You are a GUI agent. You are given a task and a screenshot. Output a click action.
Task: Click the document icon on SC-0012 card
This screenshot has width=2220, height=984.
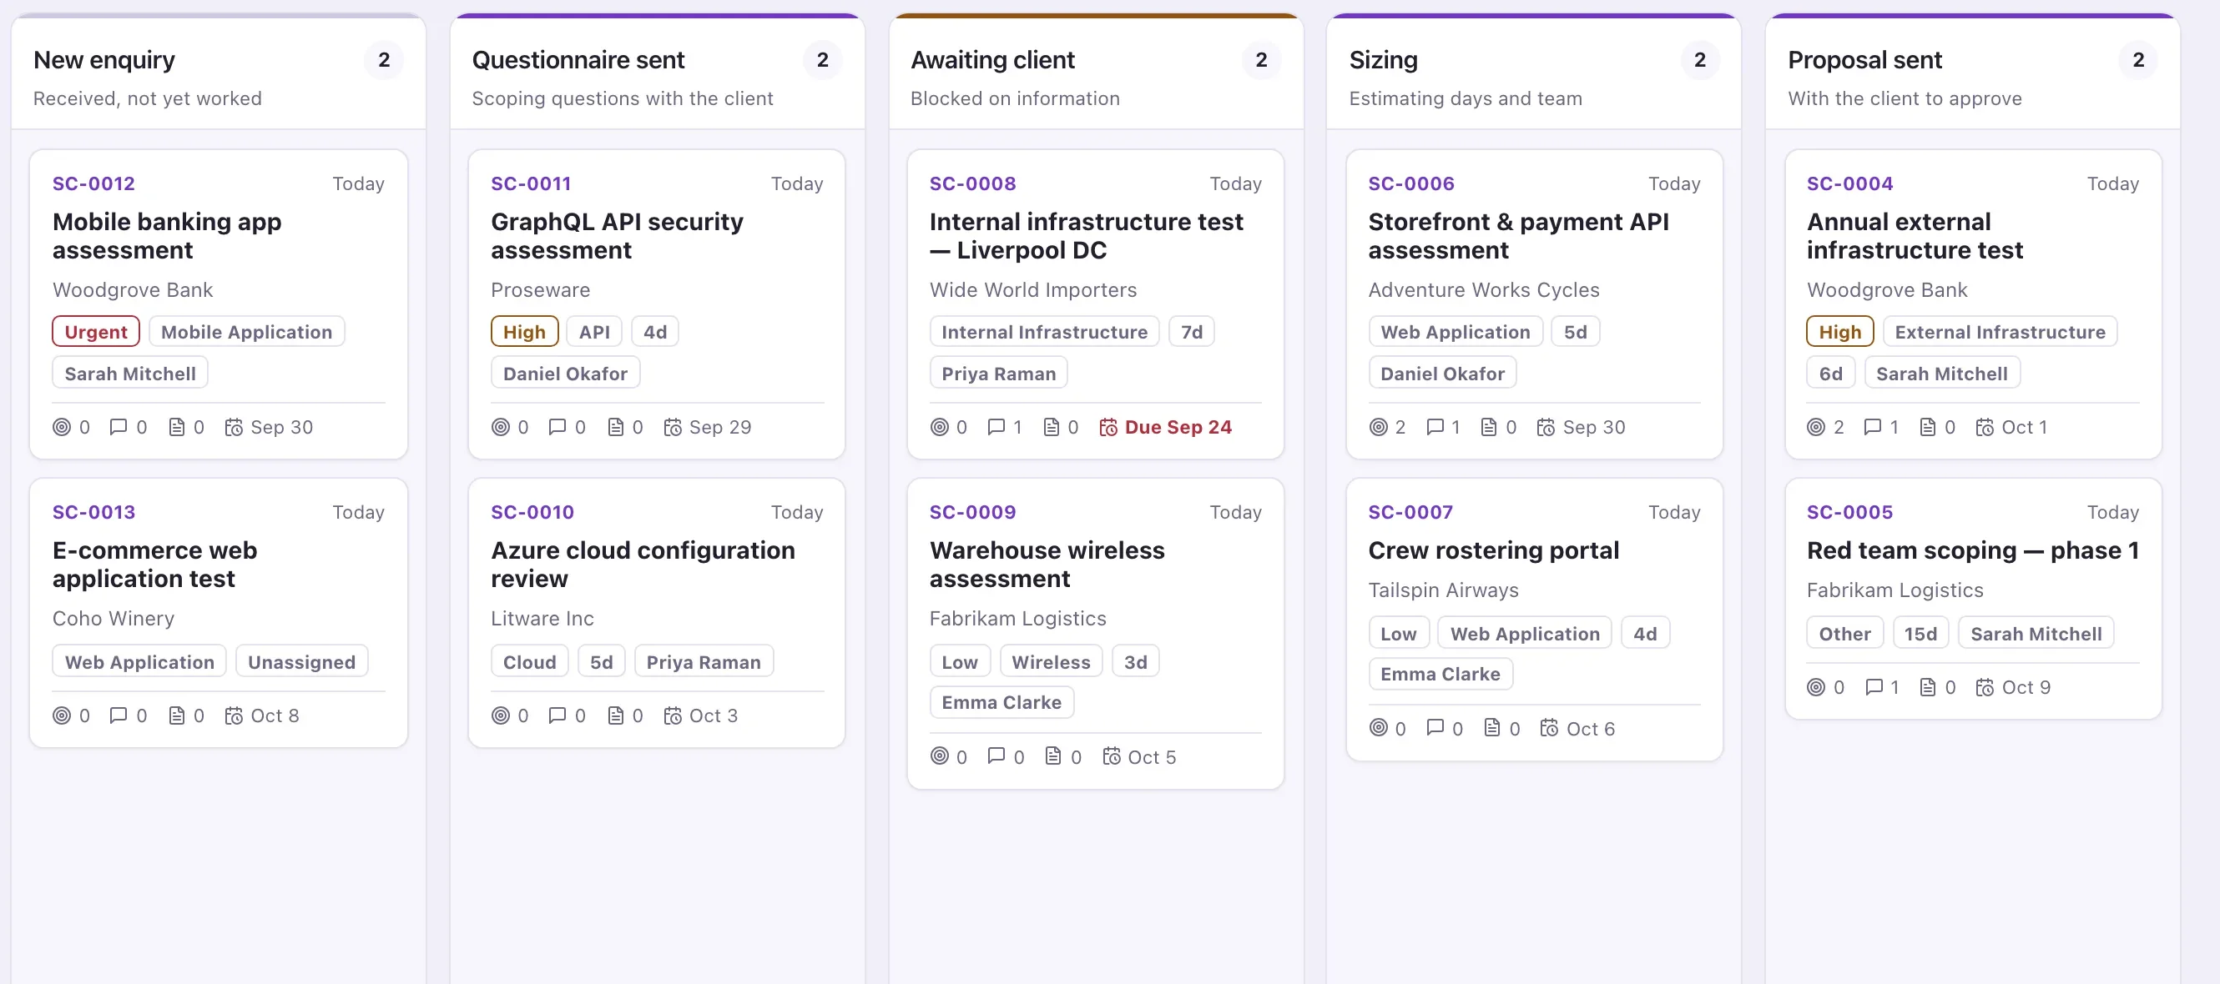(x=176, y=427)
